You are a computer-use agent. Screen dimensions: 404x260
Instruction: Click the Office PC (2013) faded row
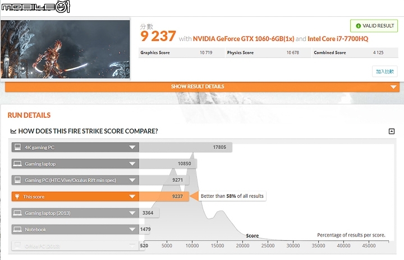click(75, 246)
